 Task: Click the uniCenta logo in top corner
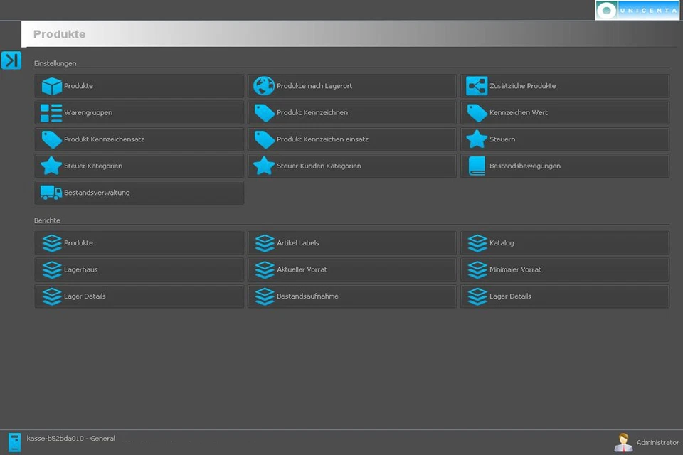coord(637,10)
